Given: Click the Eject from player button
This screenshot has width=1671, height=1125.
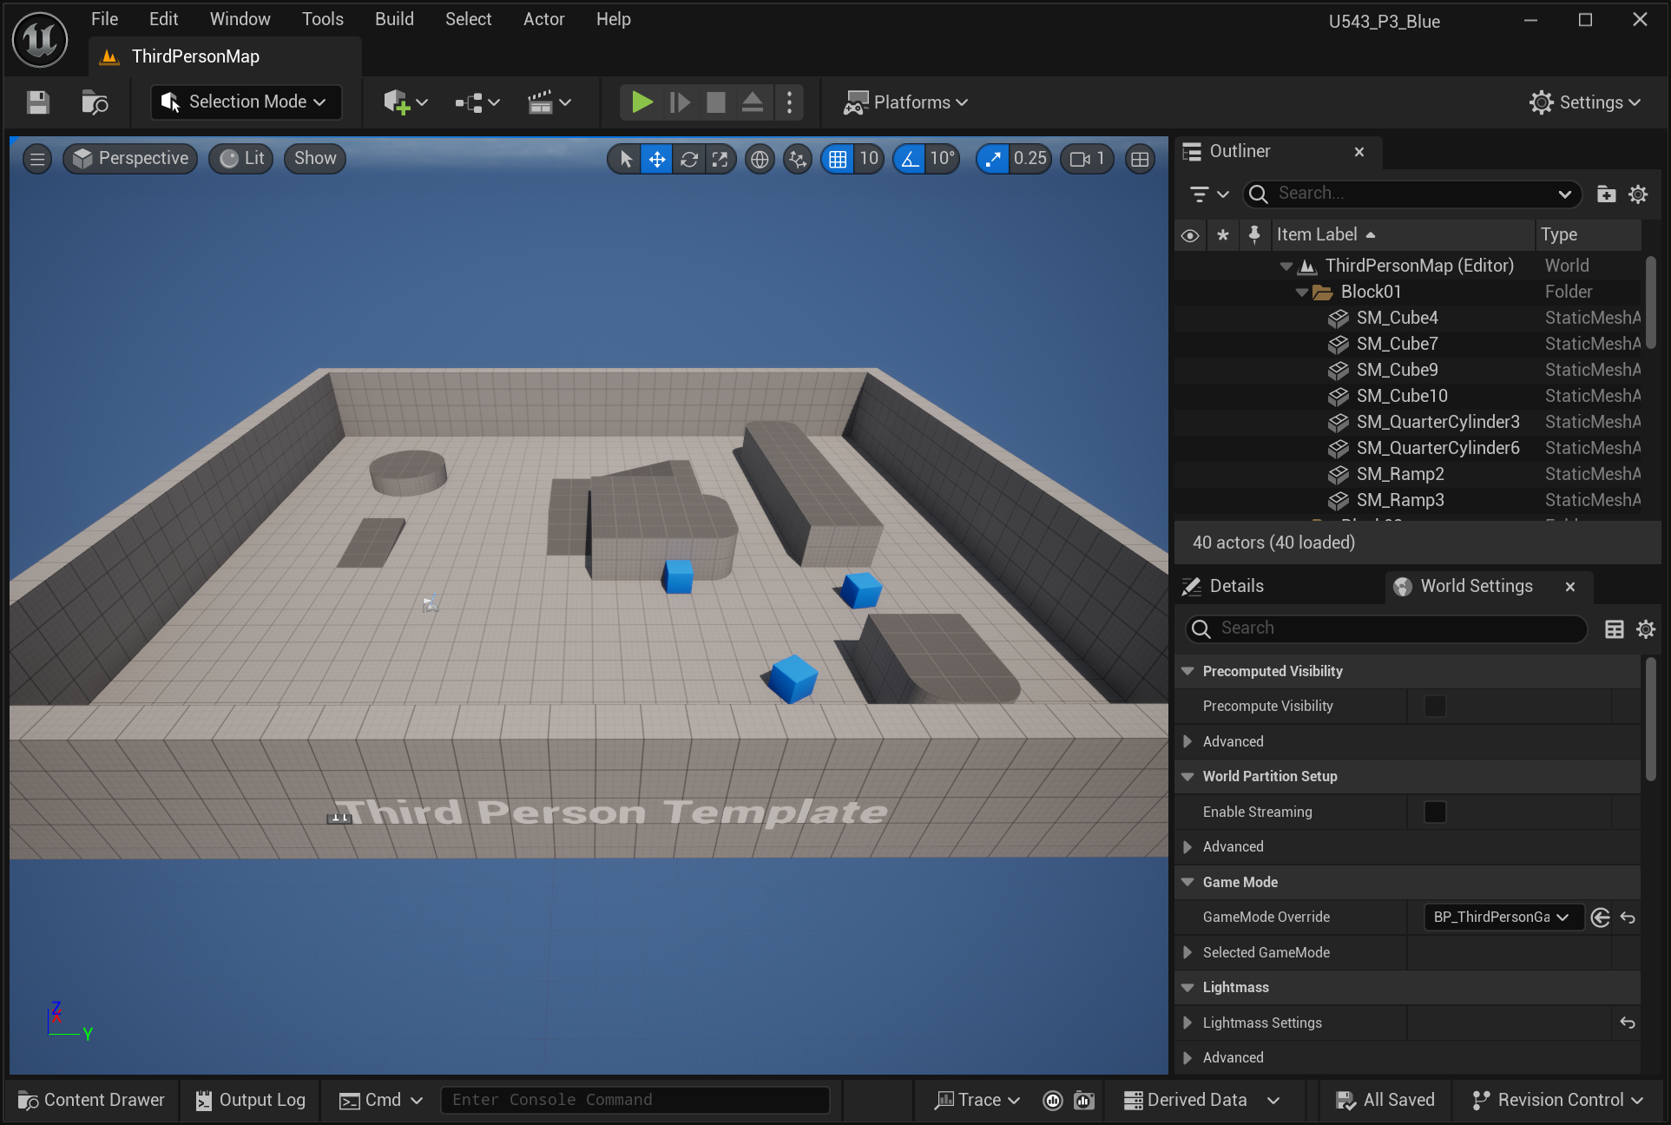Looking at the screenshot, I should [x=753, y=102].
